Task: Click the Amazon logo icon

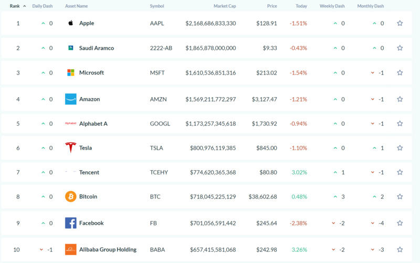Action: pyautogui.click(x=70, y=99)
